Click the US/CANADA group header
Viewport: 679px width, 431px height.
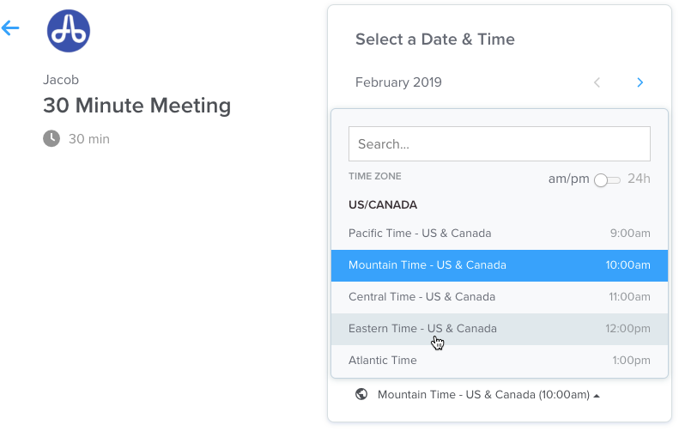tap(383, 205)
